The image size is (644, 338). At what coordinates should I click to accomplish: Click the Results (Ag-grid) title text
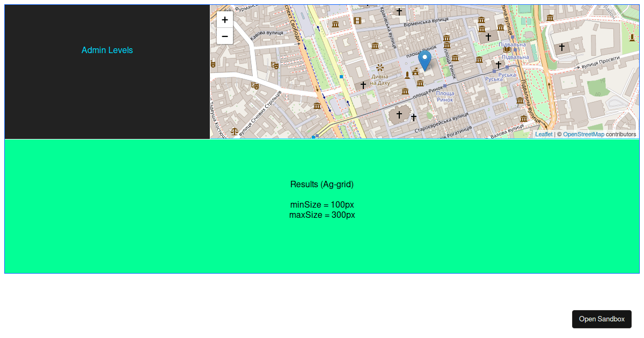click(x=321, y=184)
